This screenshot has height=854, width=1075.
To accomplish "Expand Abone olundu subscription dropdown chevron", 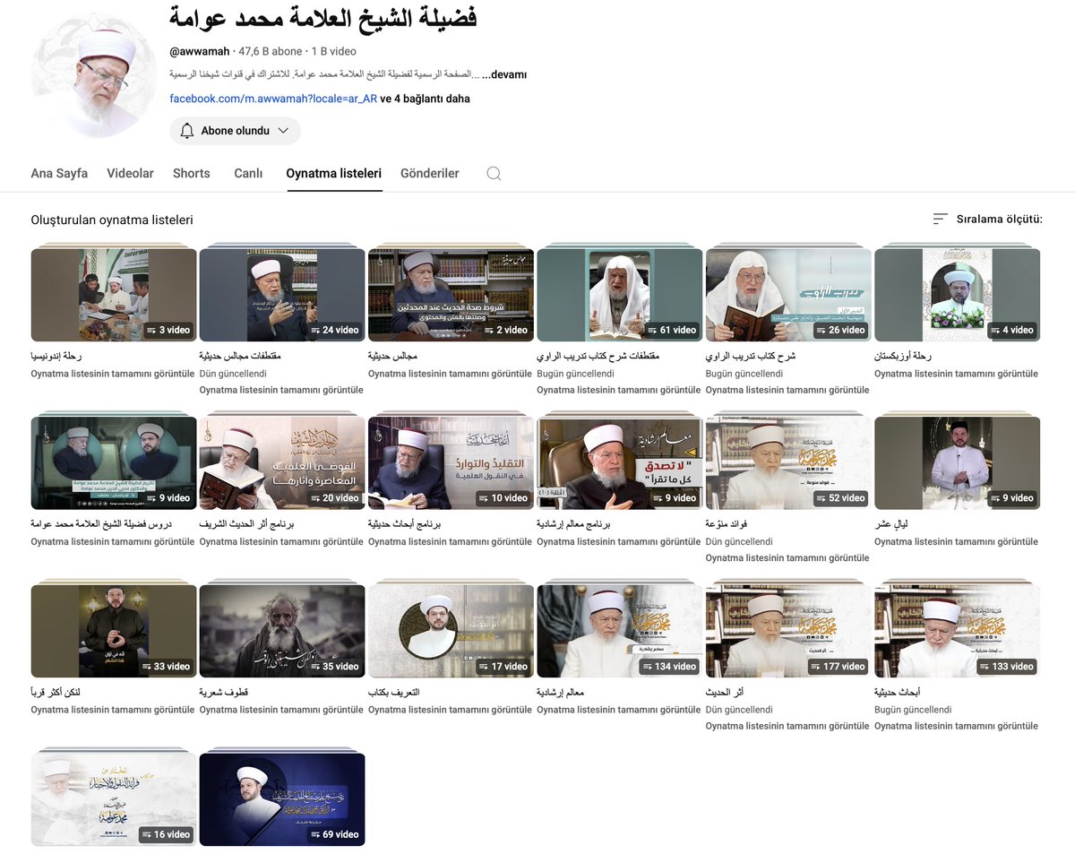I will pyautogui.click(x=283, y=131).
